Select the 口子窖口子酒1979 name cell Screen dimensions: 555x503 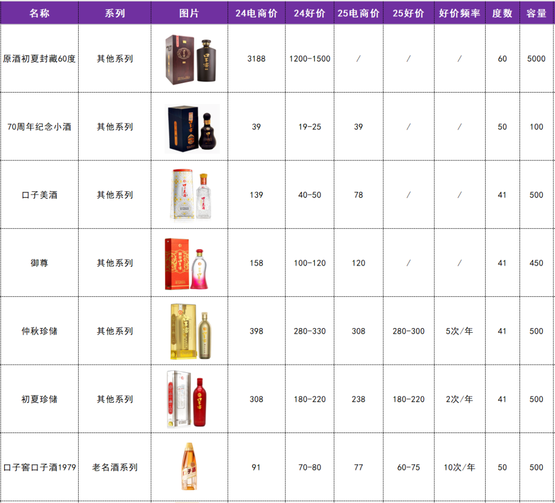(x=39, y=467)
